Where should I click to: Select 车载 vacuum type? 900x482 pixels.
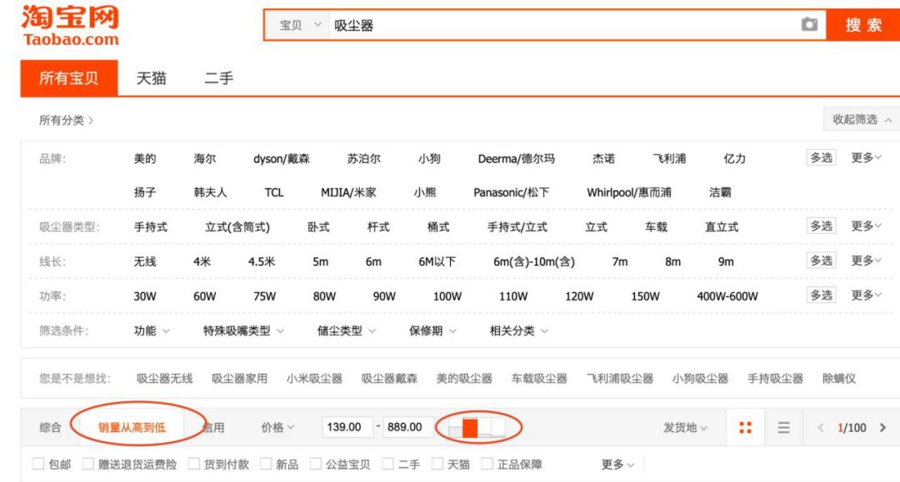click(656, 227)
